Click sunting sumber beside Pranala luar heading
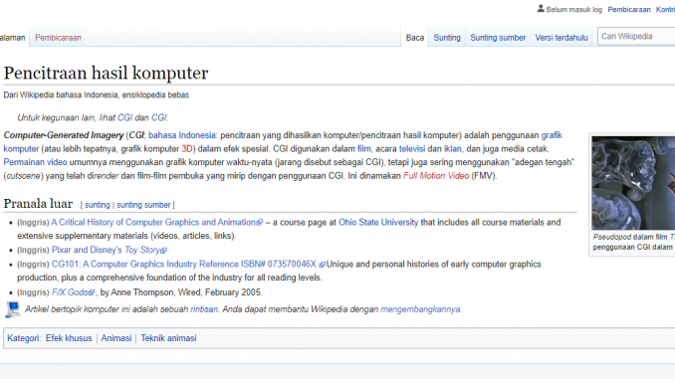 point(143,205)
